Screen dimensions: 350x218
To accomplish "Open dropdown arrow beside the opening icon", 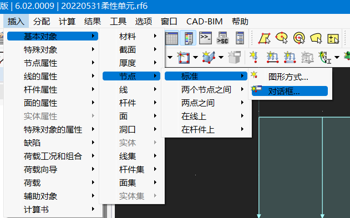I will pos(196,58).
